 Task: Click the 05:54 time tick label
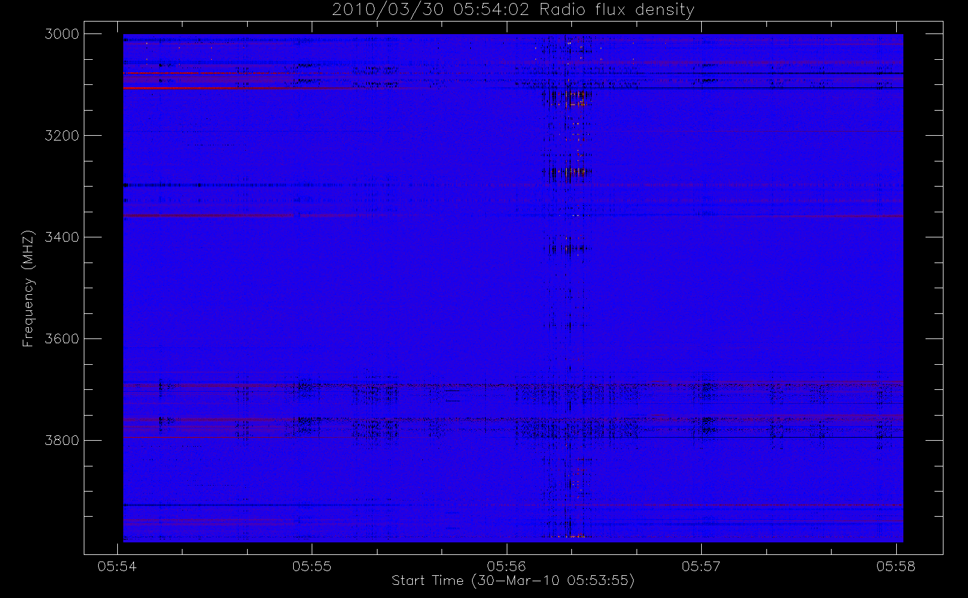pos(117,566)
